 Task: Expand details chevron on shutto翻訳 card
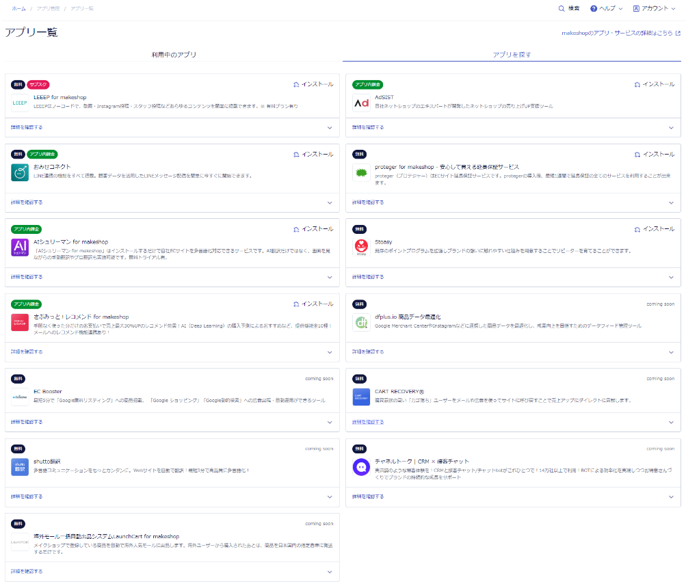[x=330, y=497]
